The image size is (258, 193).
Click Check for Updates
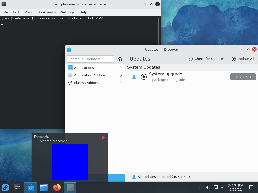point(207,59)
